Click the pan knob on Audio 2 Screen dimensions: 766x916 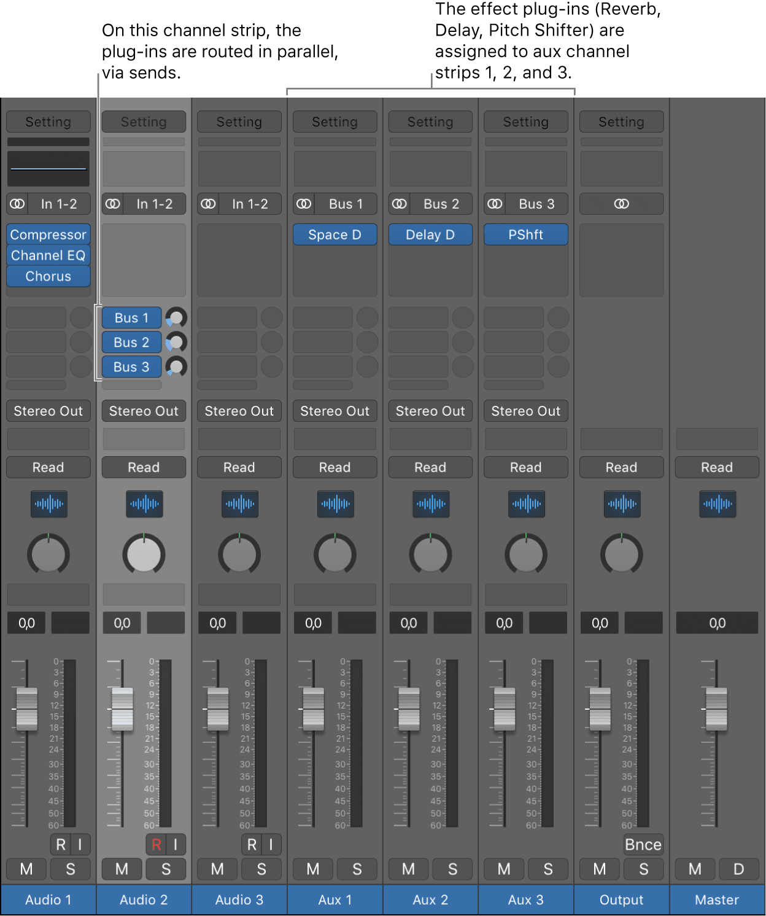pyautogui.click(x=144, y=554)
